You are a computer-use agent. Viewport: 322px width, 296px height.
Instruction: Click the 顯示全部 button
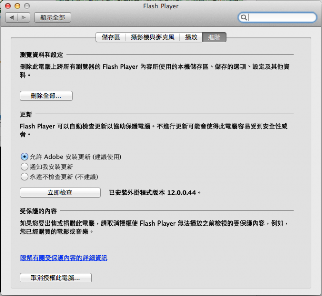click(53, 17)
